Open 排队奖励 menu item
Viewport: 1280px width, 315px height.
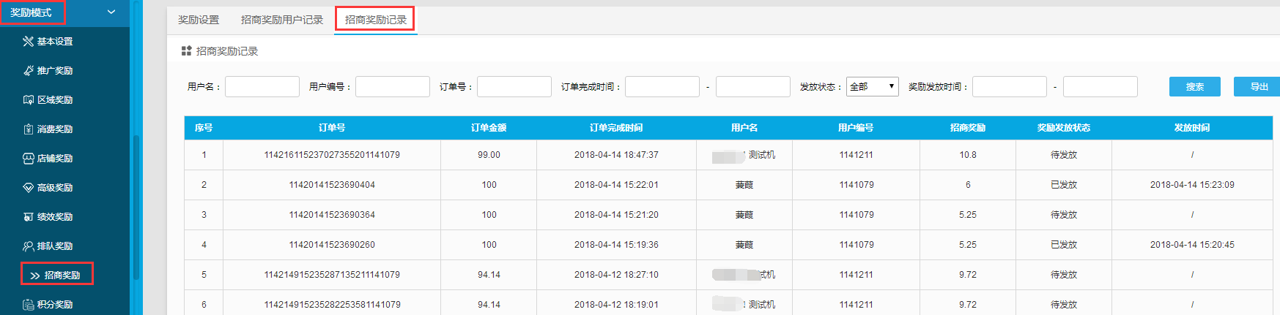click(x=55, y=246)
